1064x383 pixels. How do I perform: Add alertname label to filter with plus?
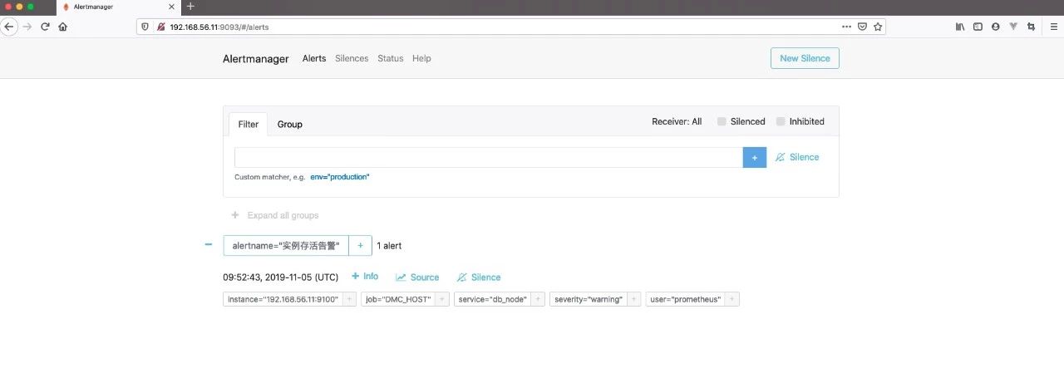pos(360,246)
